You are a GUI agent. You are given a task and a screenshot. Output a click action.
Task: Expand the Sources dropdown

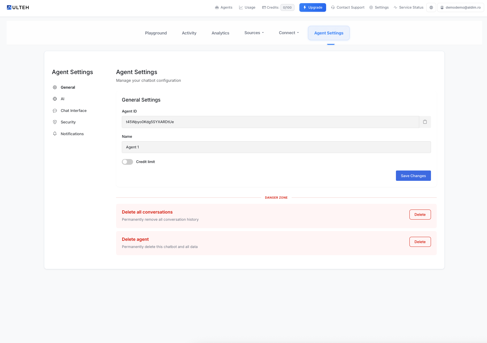(x=254, y=33)
